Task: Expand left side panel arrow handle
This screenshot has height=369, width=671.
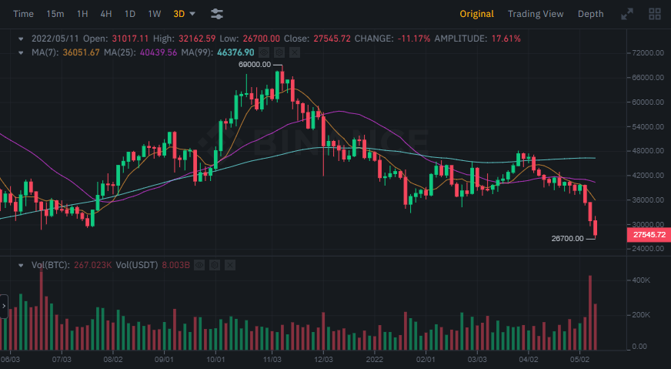Action: (x=4, y=306)
